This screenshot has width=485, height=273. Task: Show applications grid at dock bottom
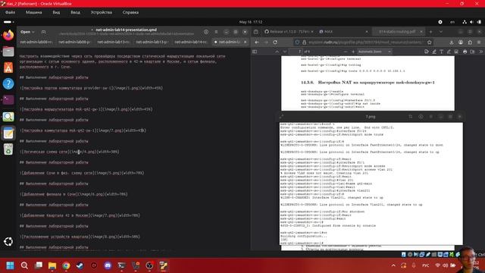(8, 241)
